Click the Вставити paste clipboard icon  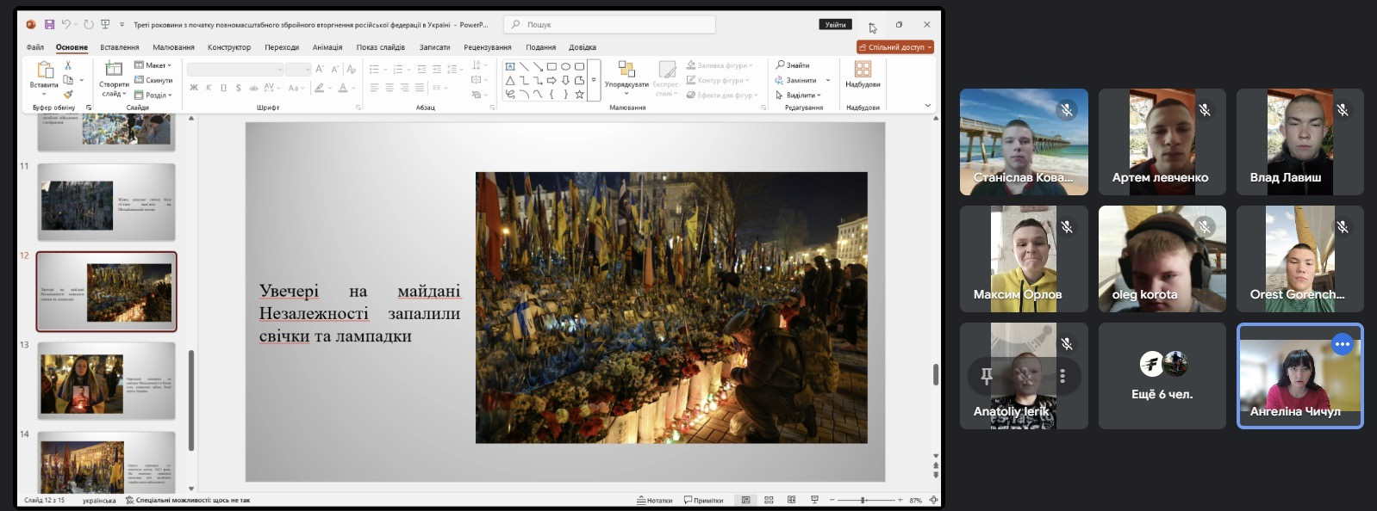tap(44, 70)
